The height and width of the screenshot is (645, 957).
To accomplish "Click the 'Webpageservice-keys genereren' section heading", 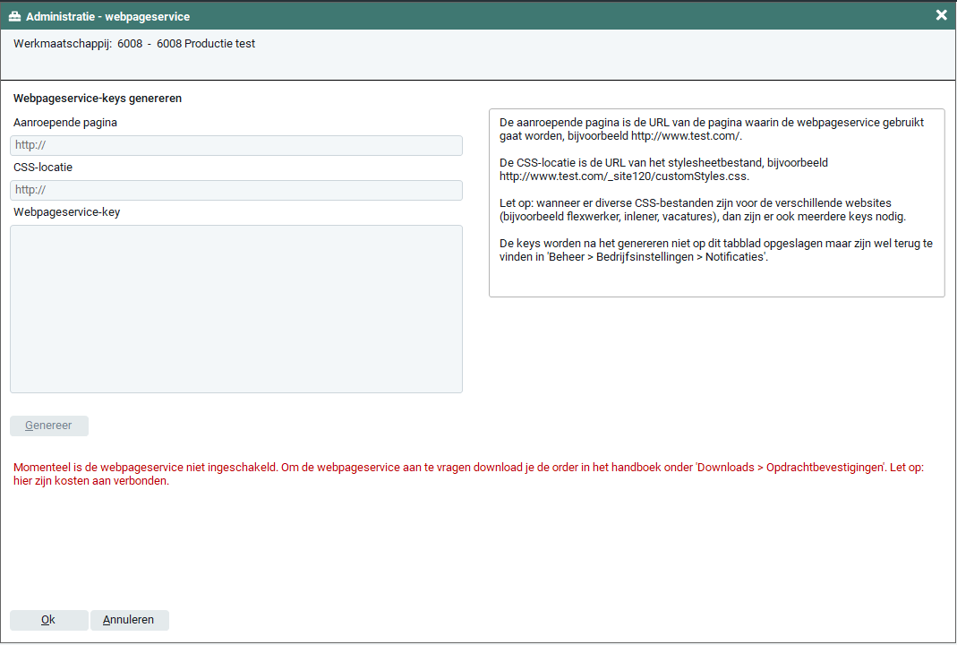I will click(x=98, y=99).
